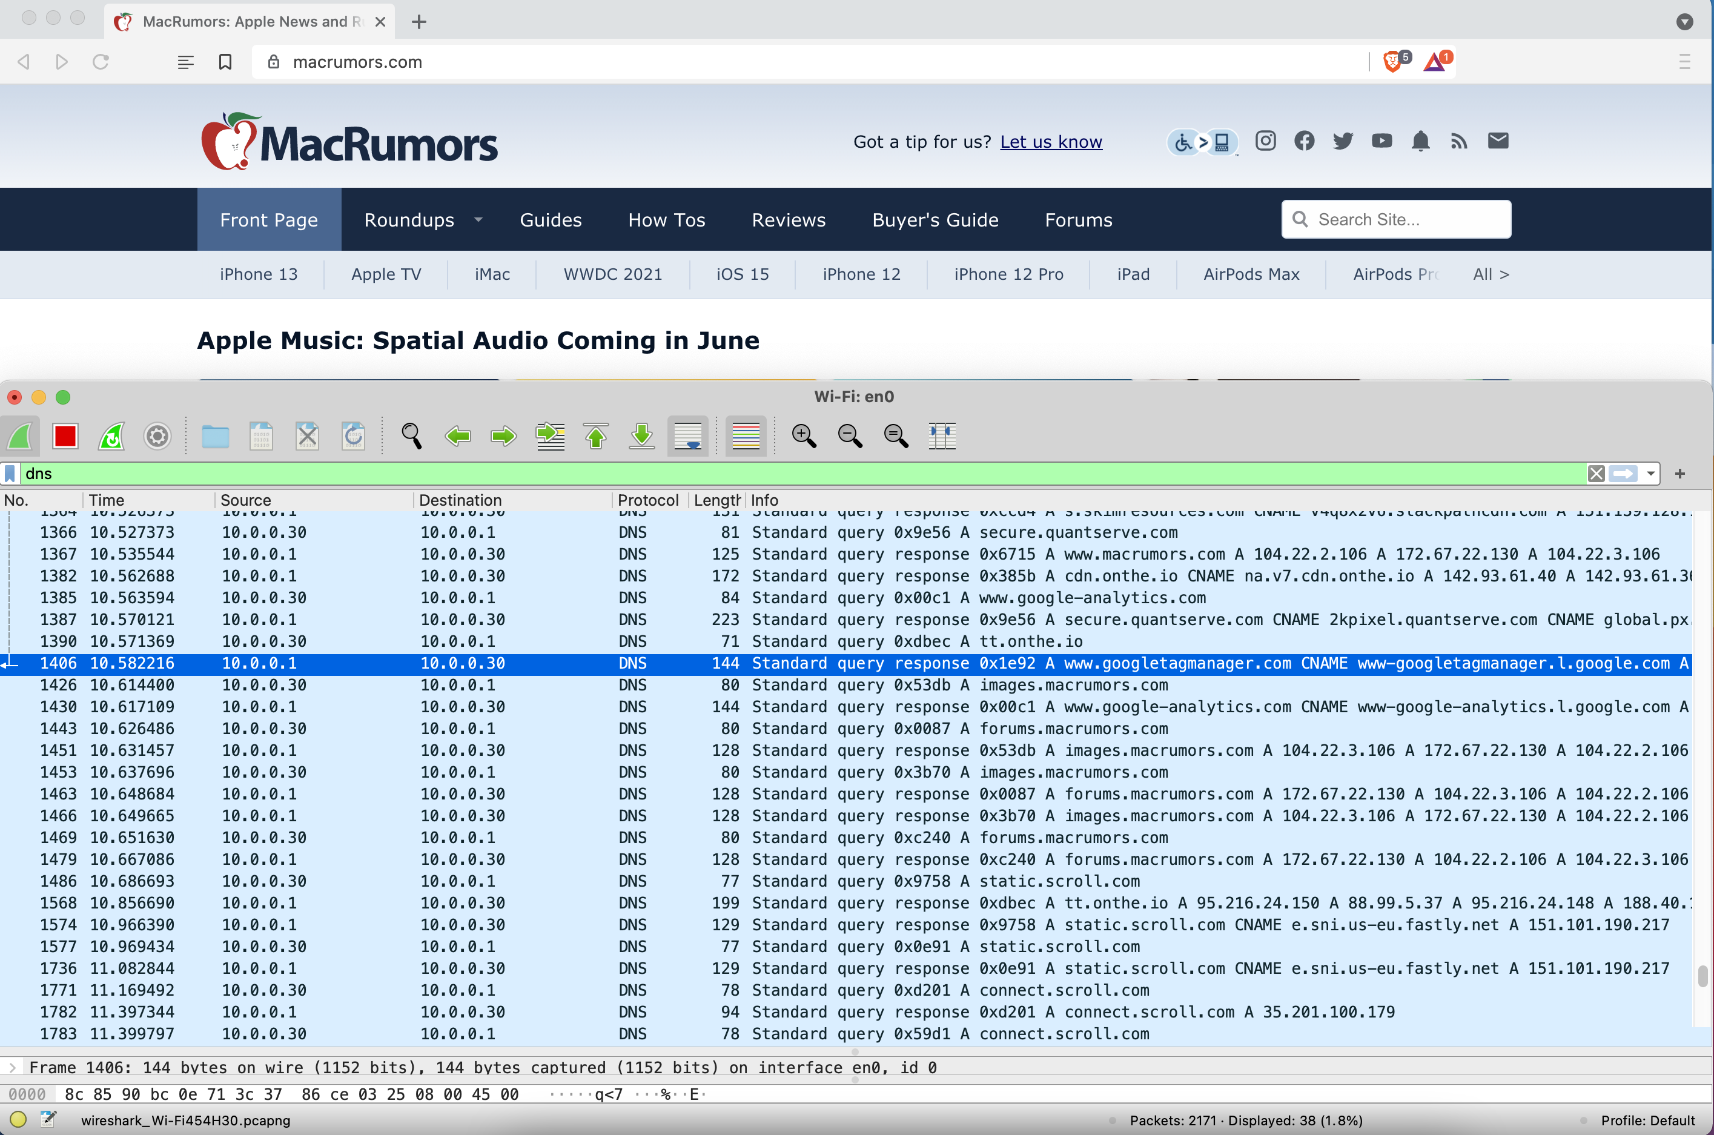Open the WWDC 2021 roundup link
This screenshot has height=1135, width=1714.
coord(613,274)
